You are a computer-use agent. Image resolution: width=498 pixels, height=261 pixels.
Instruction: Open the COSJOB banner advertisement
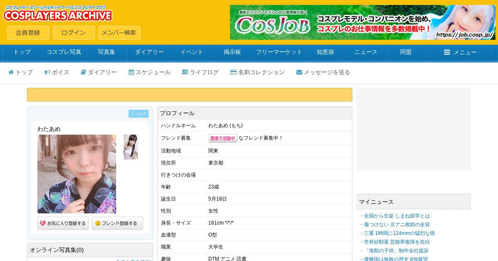click(x=363, y=22)
